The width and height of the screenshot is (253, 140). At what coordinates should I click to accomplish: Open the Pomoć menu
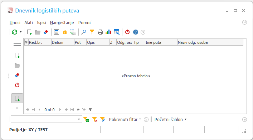(85, 23)
